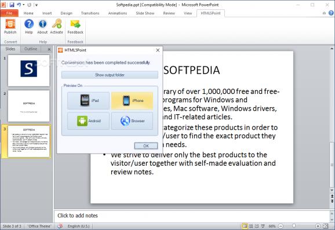This screenshot has width=335, height=230.
Task: Open the Animations ribbon tab
Action: [x=118, y=13]
